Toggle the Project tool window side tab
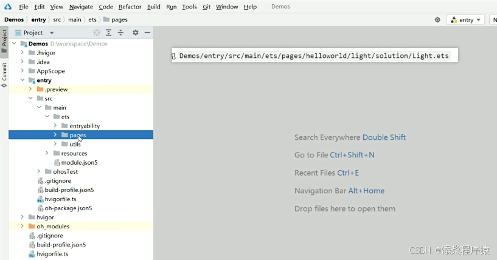 (4, 41)
